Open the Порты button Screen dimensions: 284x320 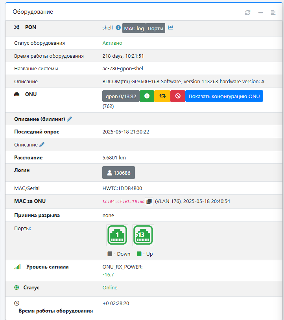coord(155,28)
